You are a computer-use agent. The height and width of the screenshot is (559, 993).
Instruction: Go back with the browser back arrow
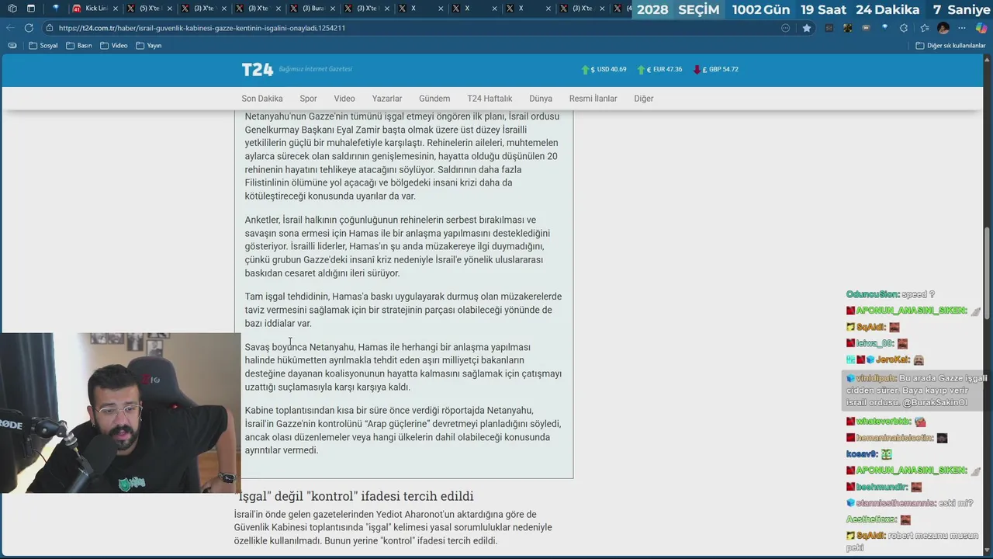[11, 28]
